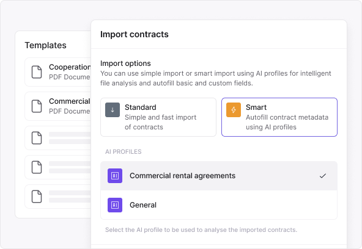Click the orange Smart lightning icon

click(x=234, y=110)
